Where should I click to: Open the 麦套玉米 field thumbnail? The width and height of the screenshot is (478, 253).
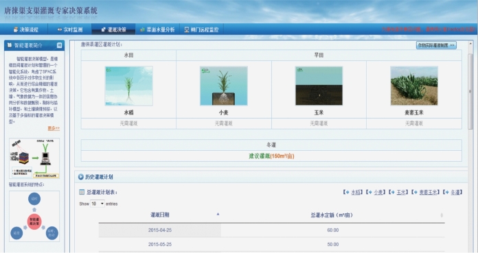pyautogui.click(x=414, y=86)
